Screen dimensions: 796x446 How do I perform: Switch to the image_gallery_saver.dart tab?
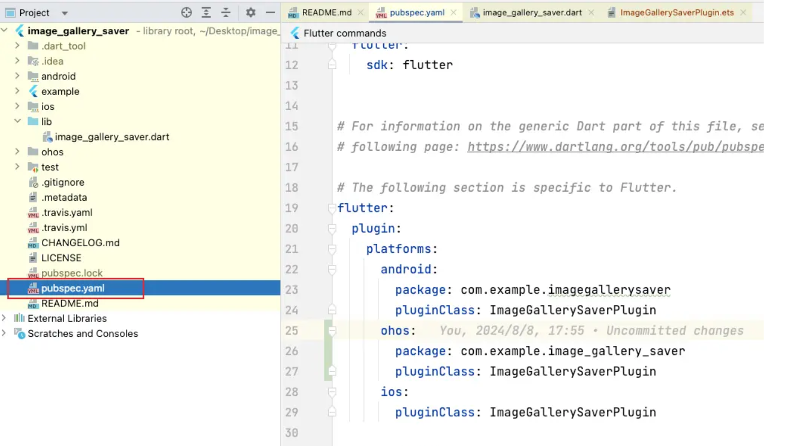[x=532, y=13]
